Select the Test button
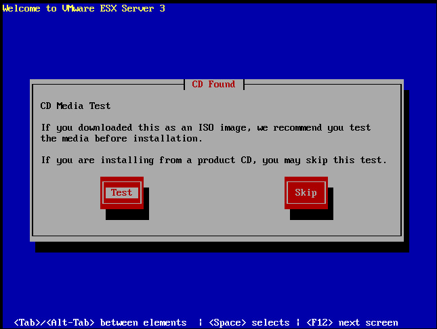Image resolution: width=437 pixels, height=329 pixels. [x=122, y=193]
